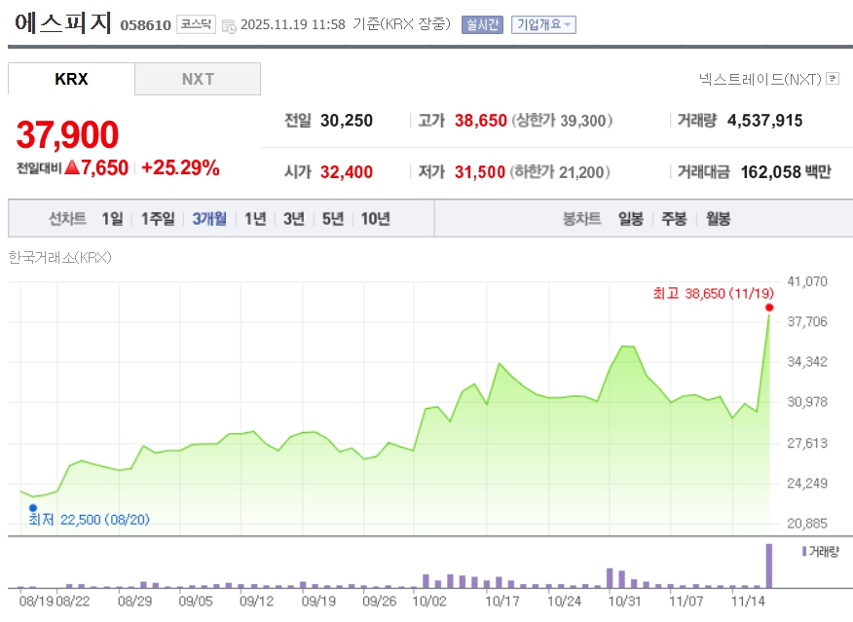
Task: Click the red up-triangle price change icon
Action: point(71,167)
